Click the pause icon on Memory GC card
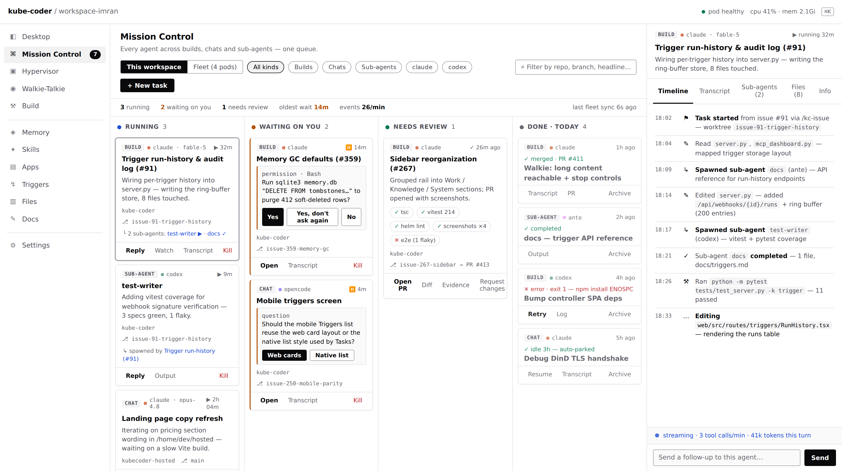Image resolution: width=842 pixels, height=471 pixels. (349, 147)
